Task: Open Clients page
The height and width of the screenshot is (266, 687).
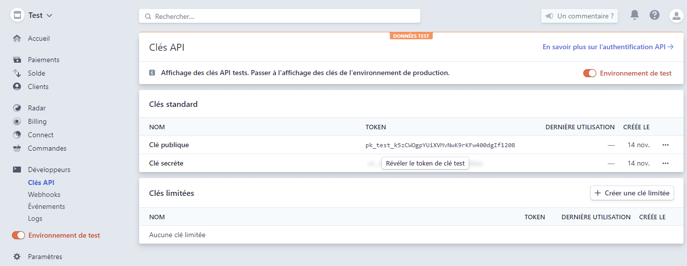Action: 38,87
